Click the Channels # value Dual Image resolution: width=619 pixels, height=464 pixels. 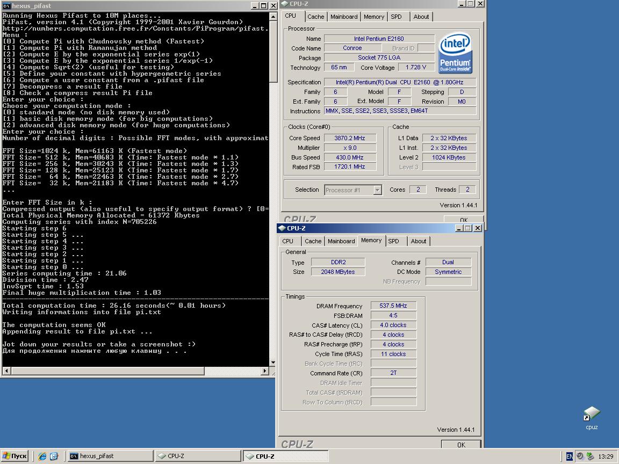(448, 262)
